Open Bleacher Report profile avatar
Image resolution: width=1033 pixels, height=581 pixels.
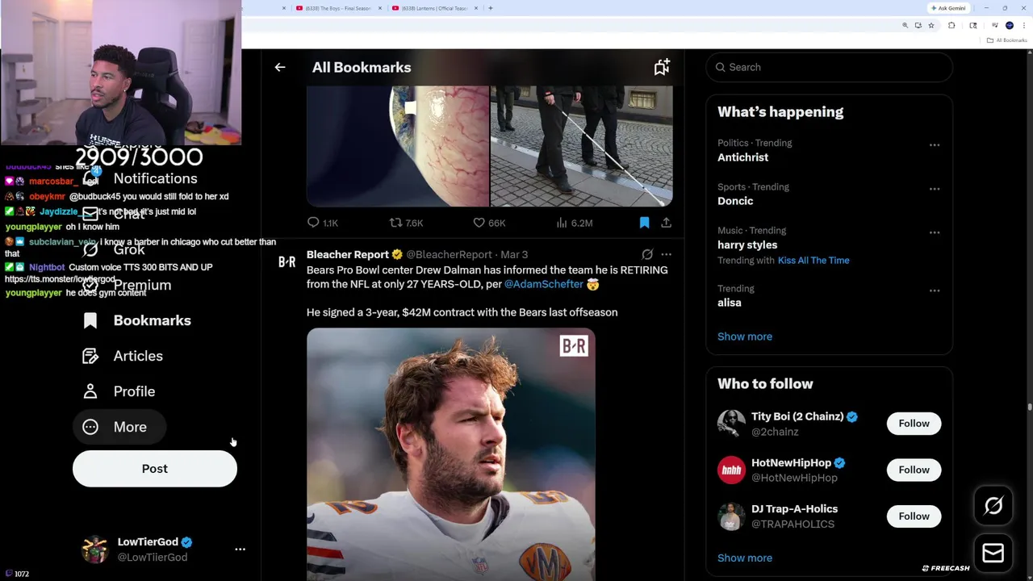[286, 261]
